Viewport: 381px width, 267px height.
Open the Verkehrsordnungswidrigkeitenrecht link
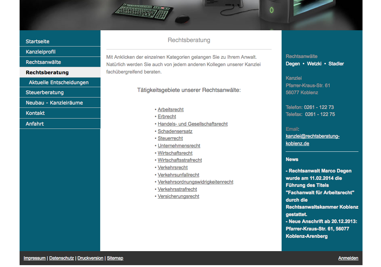(x=195, y=182)
